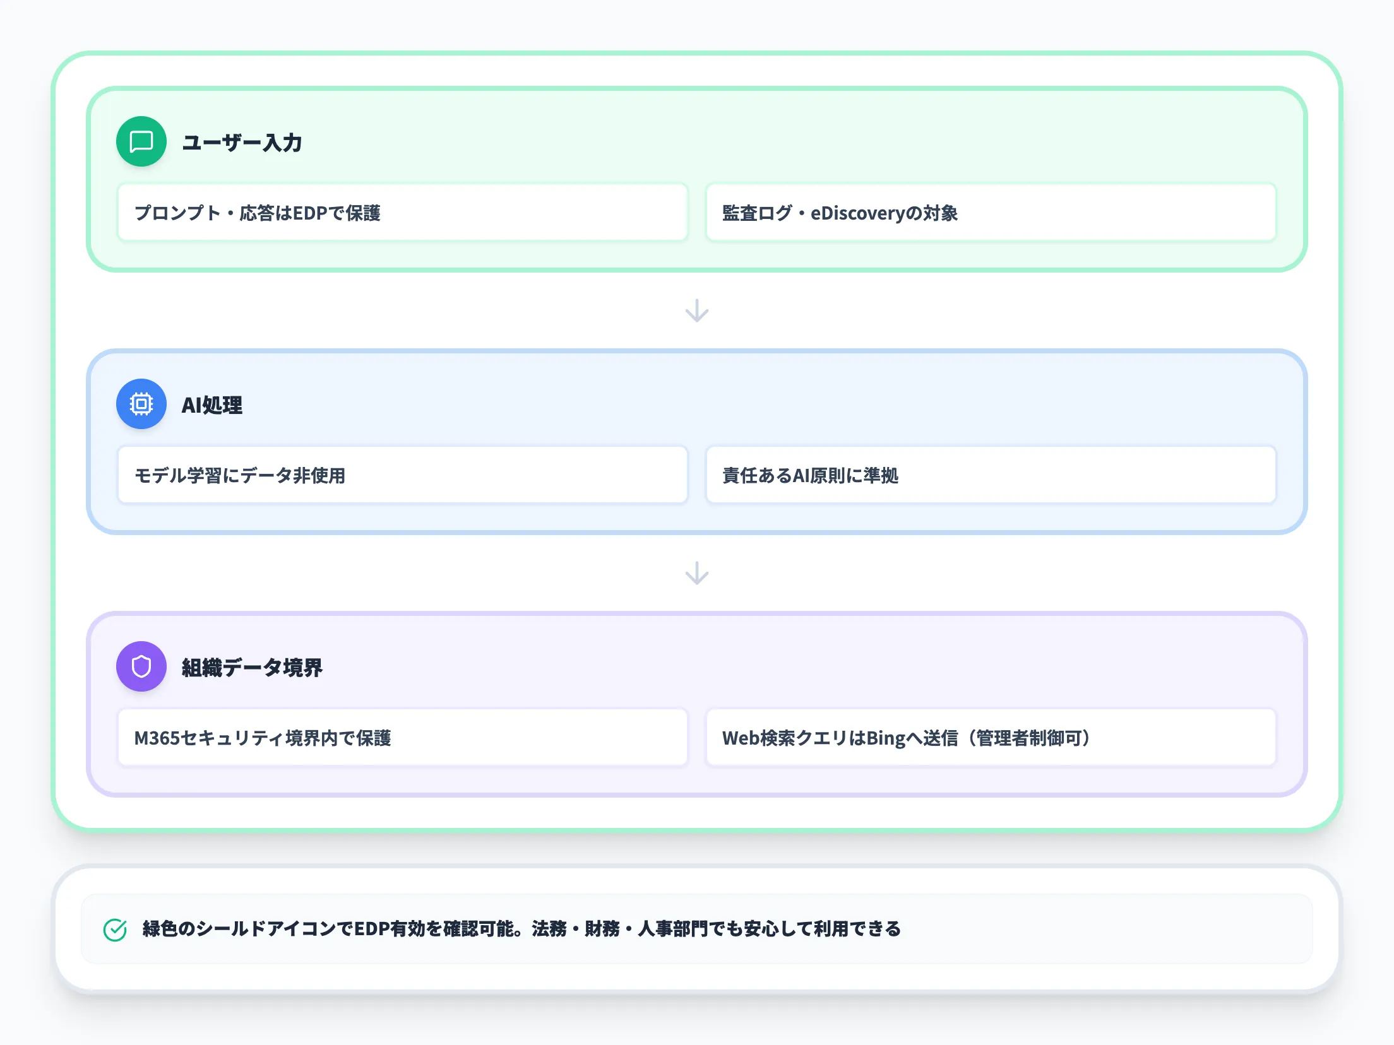Open the Web検索クエリはBingへ送信 card
Viewport: 1394px width, 1045px height.
pos(990,738)
